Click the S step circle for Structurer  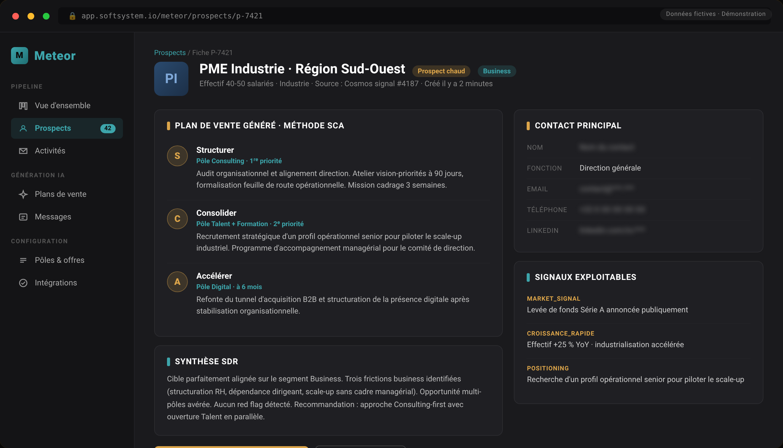[177, 156]
